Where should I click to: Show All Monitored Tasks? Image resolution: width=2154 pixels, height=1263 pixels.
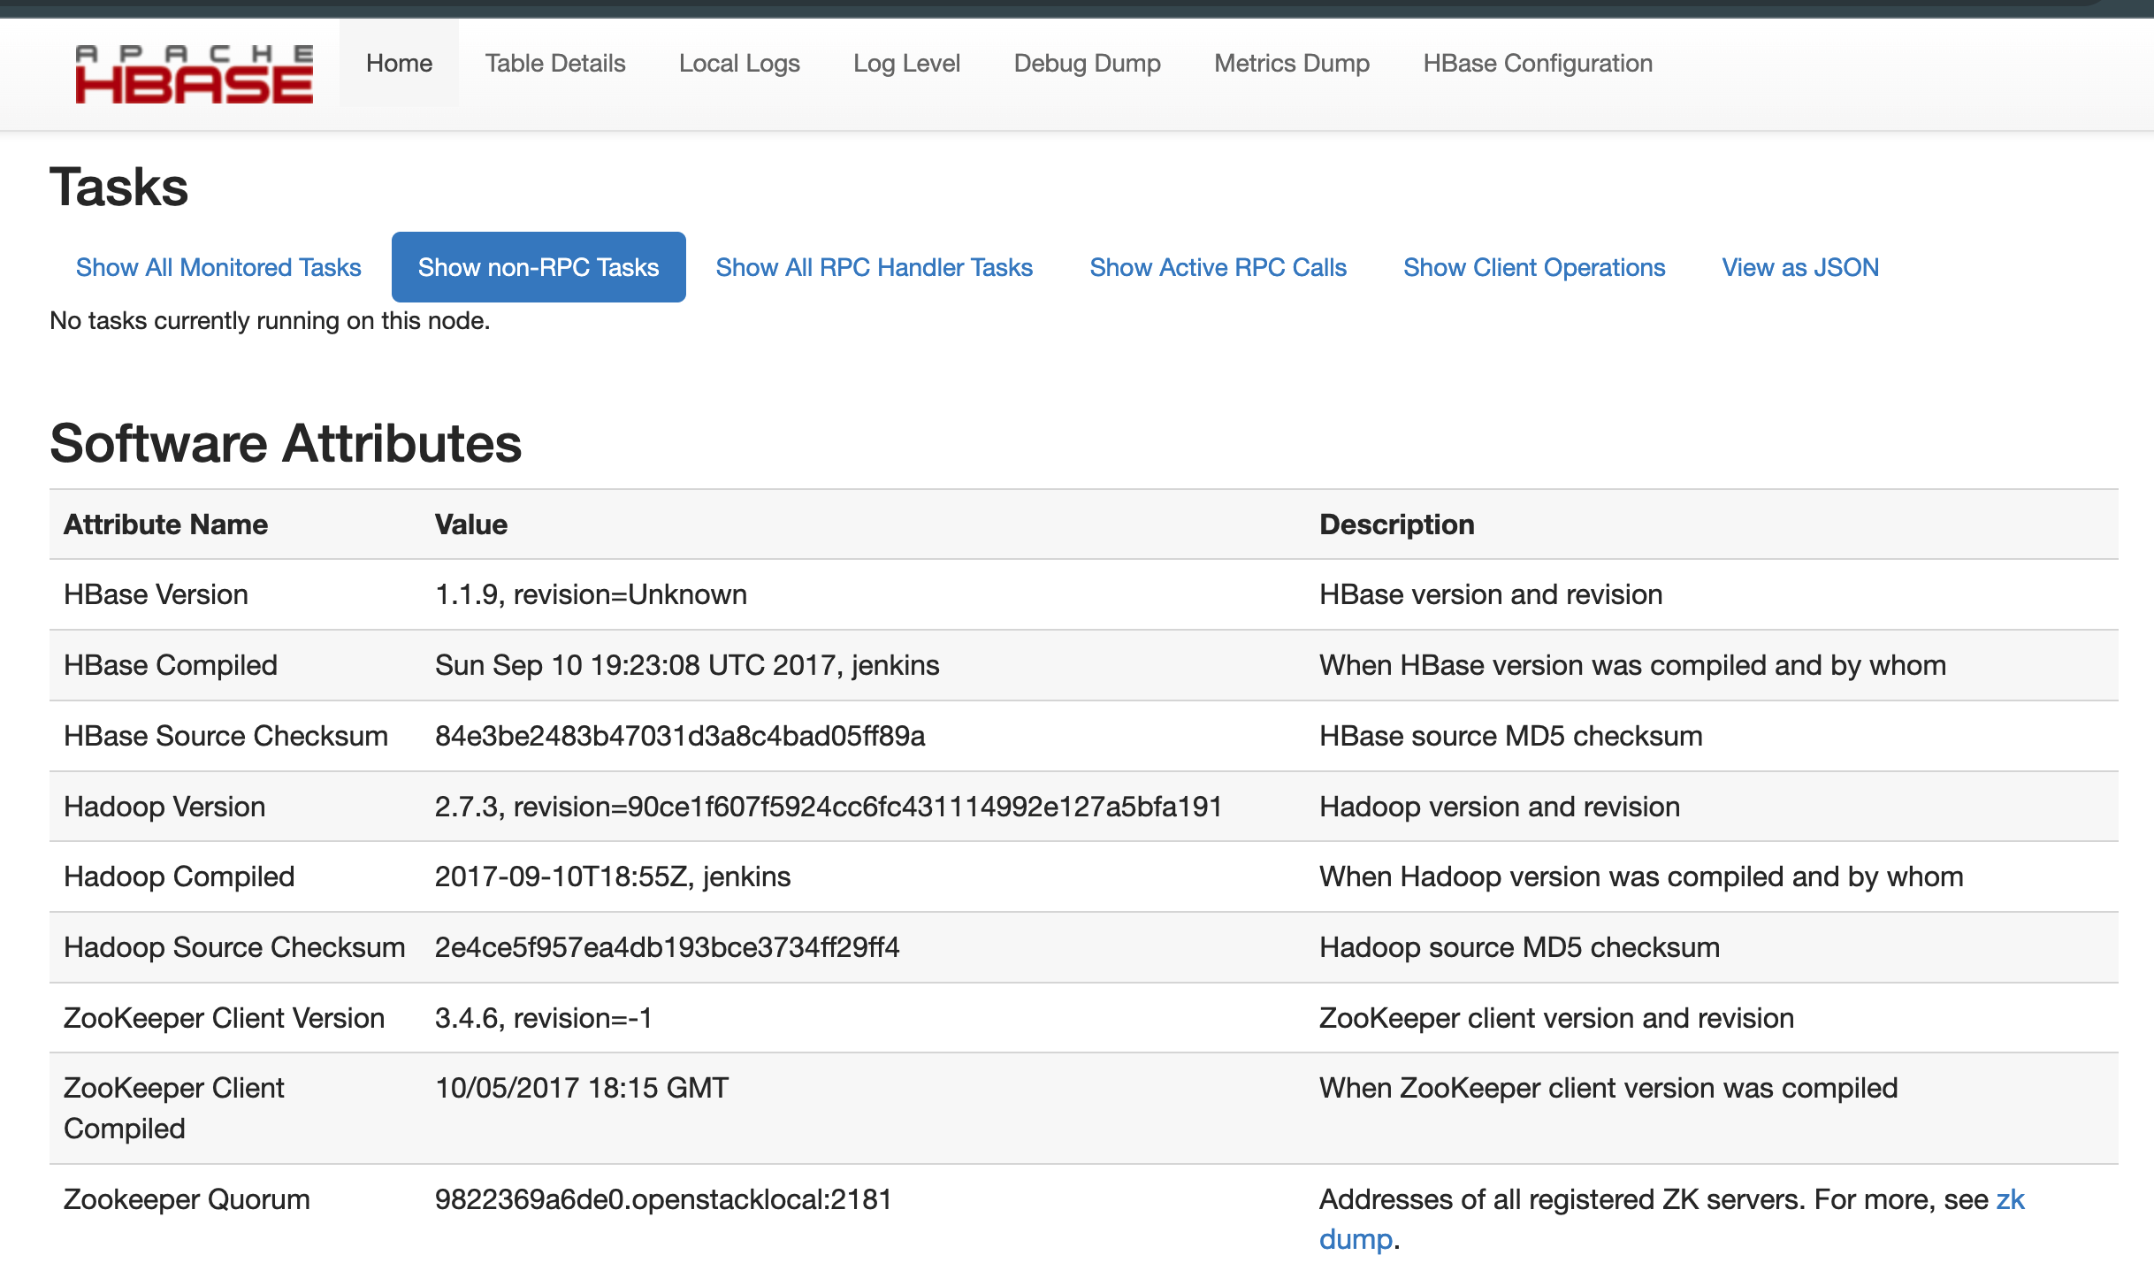pos(218,267)
